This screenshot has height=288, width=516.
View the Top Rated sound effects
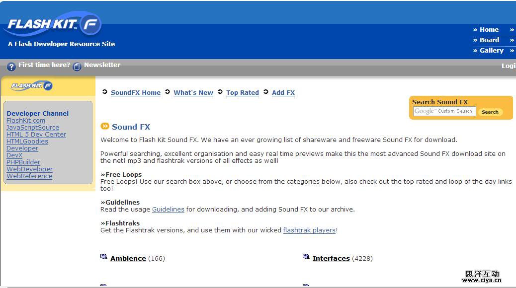coord(243,92)
